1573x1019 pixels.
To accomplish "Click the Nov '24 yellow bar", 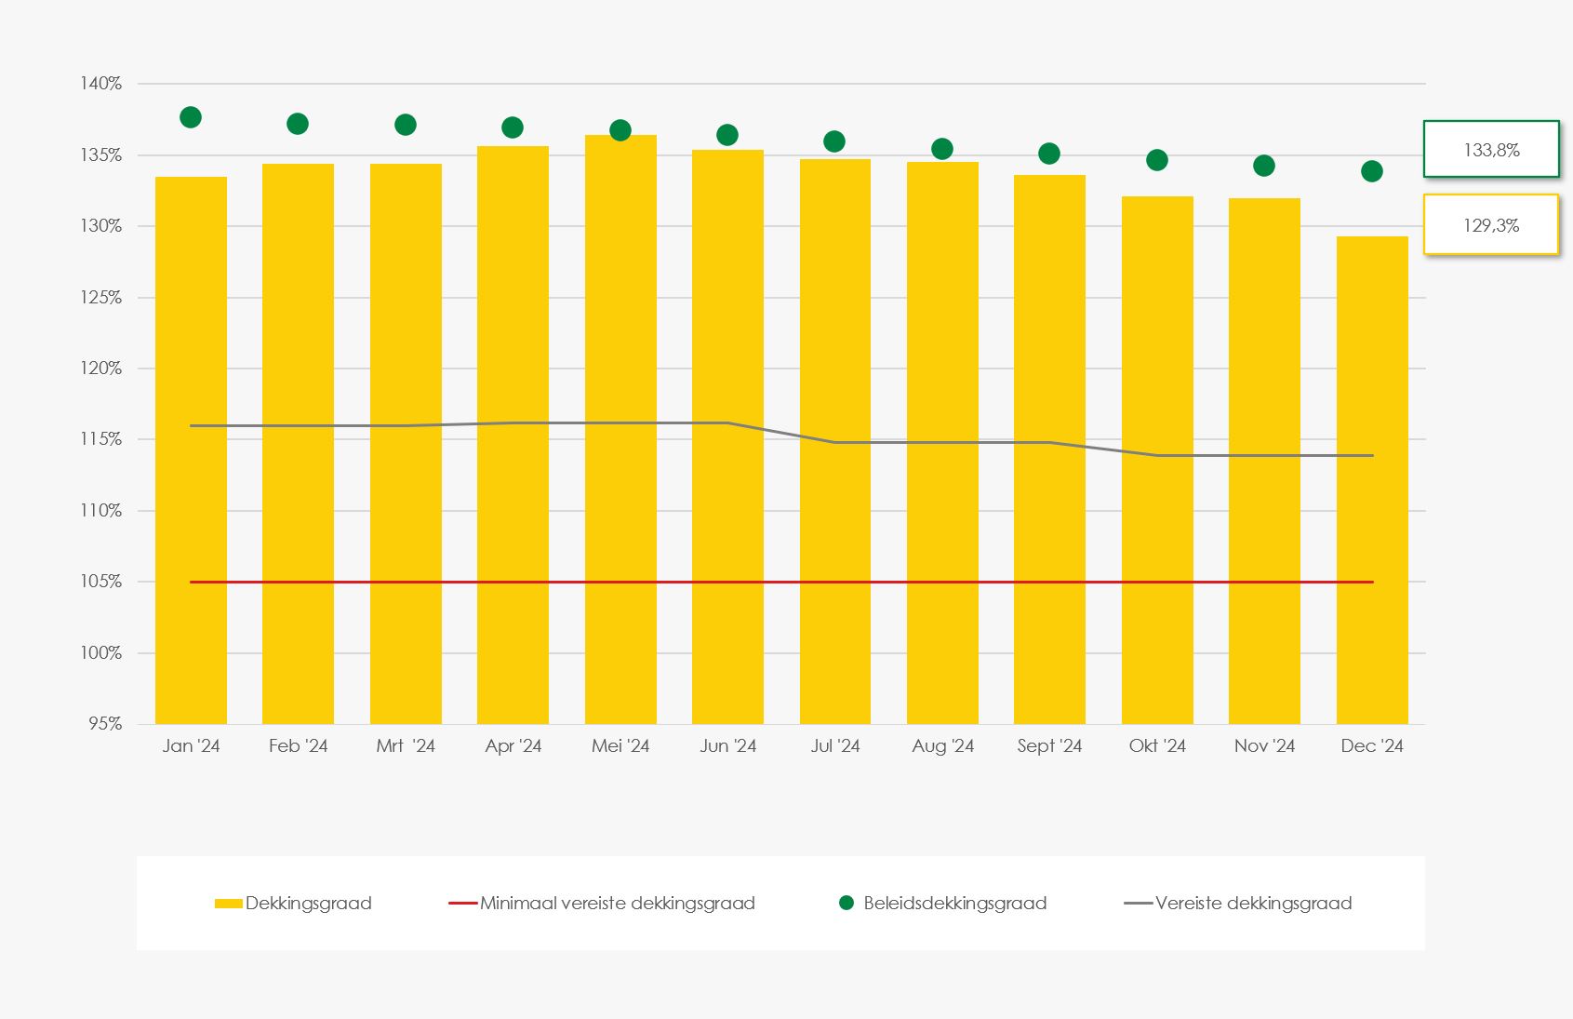I will [1264, 461].
